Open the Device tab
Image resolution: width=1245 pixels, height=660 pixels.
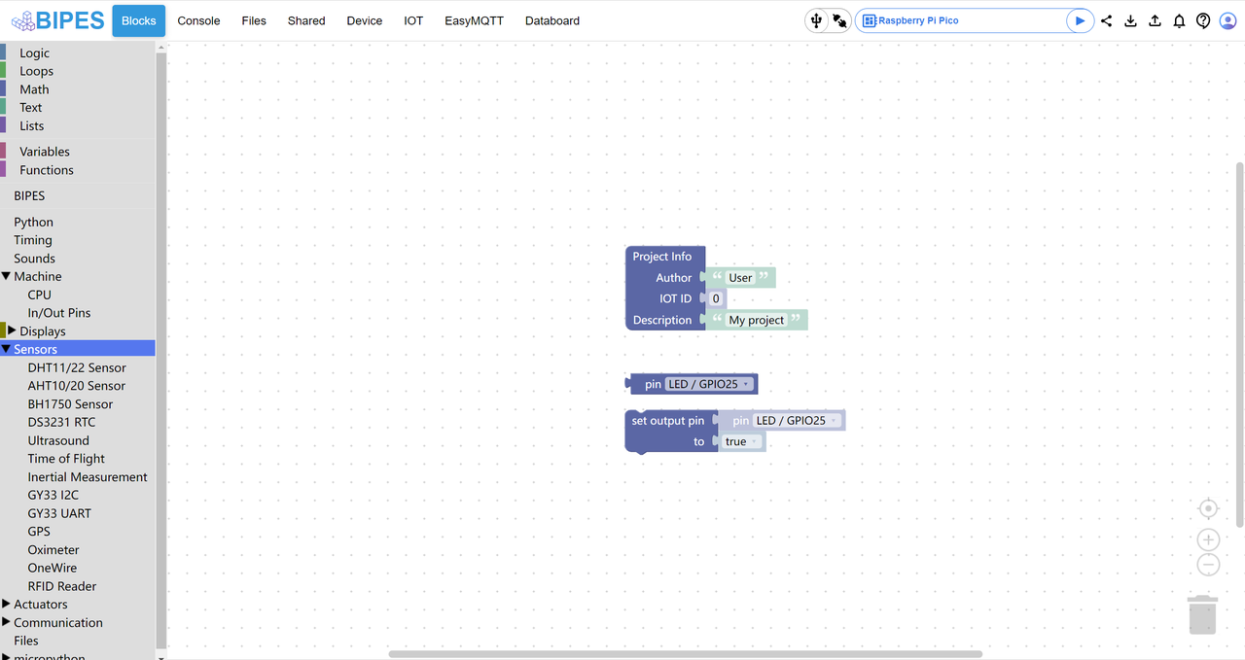[x=365, y=20]
